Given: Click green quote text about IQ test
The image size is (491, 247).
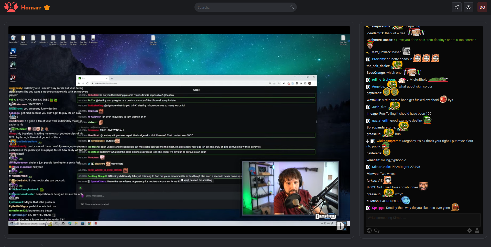Looking at the screenshot, I should [x=435, y=40].
